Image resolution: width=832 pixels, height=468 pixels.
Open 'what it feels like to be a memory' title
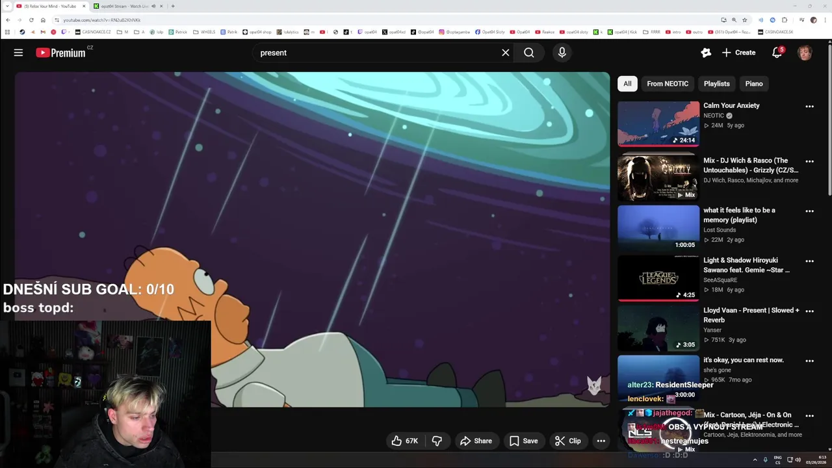(x=739, y=215)
